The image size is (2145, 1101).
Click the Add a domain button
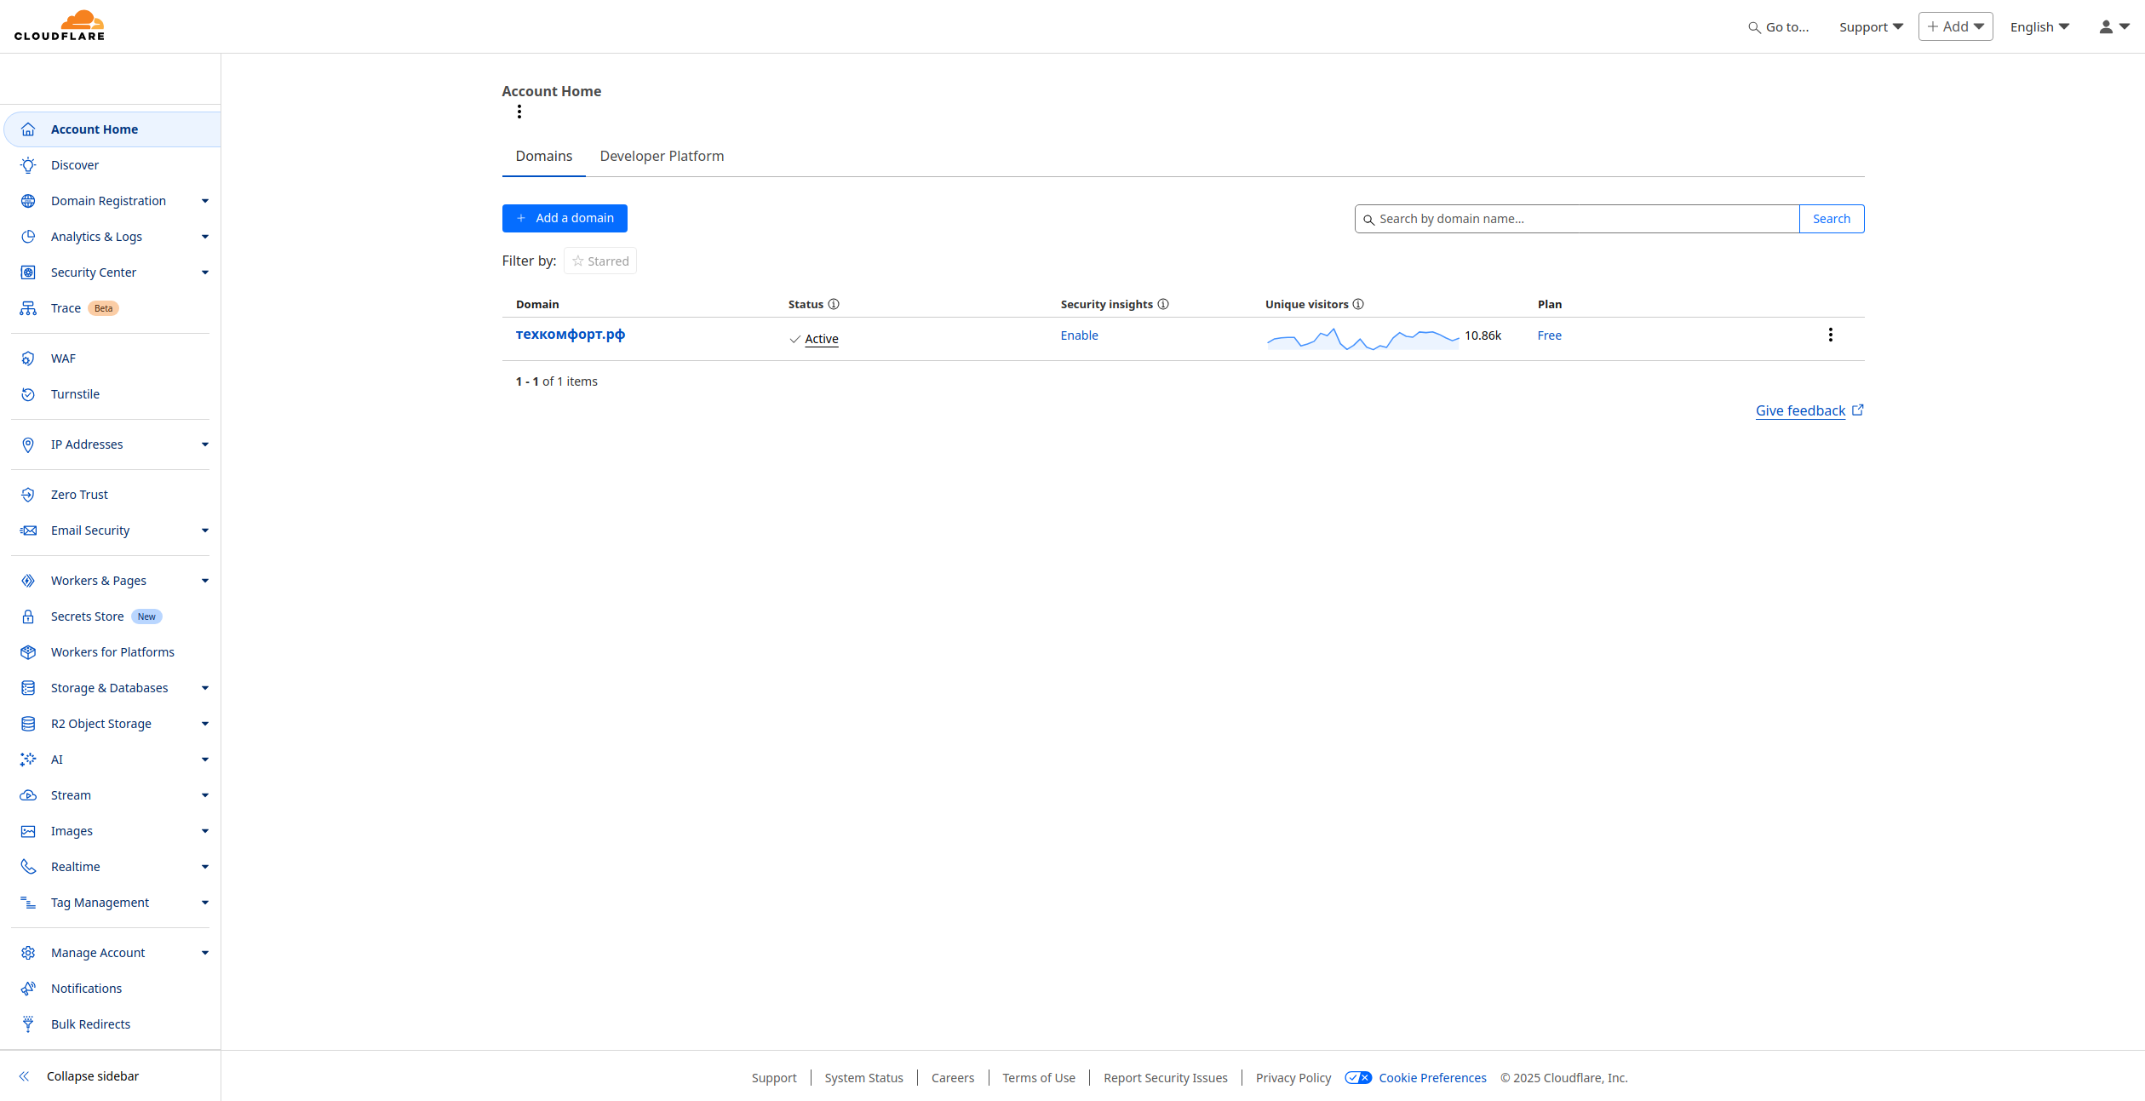pyautogui.click(x=565, y=218)
